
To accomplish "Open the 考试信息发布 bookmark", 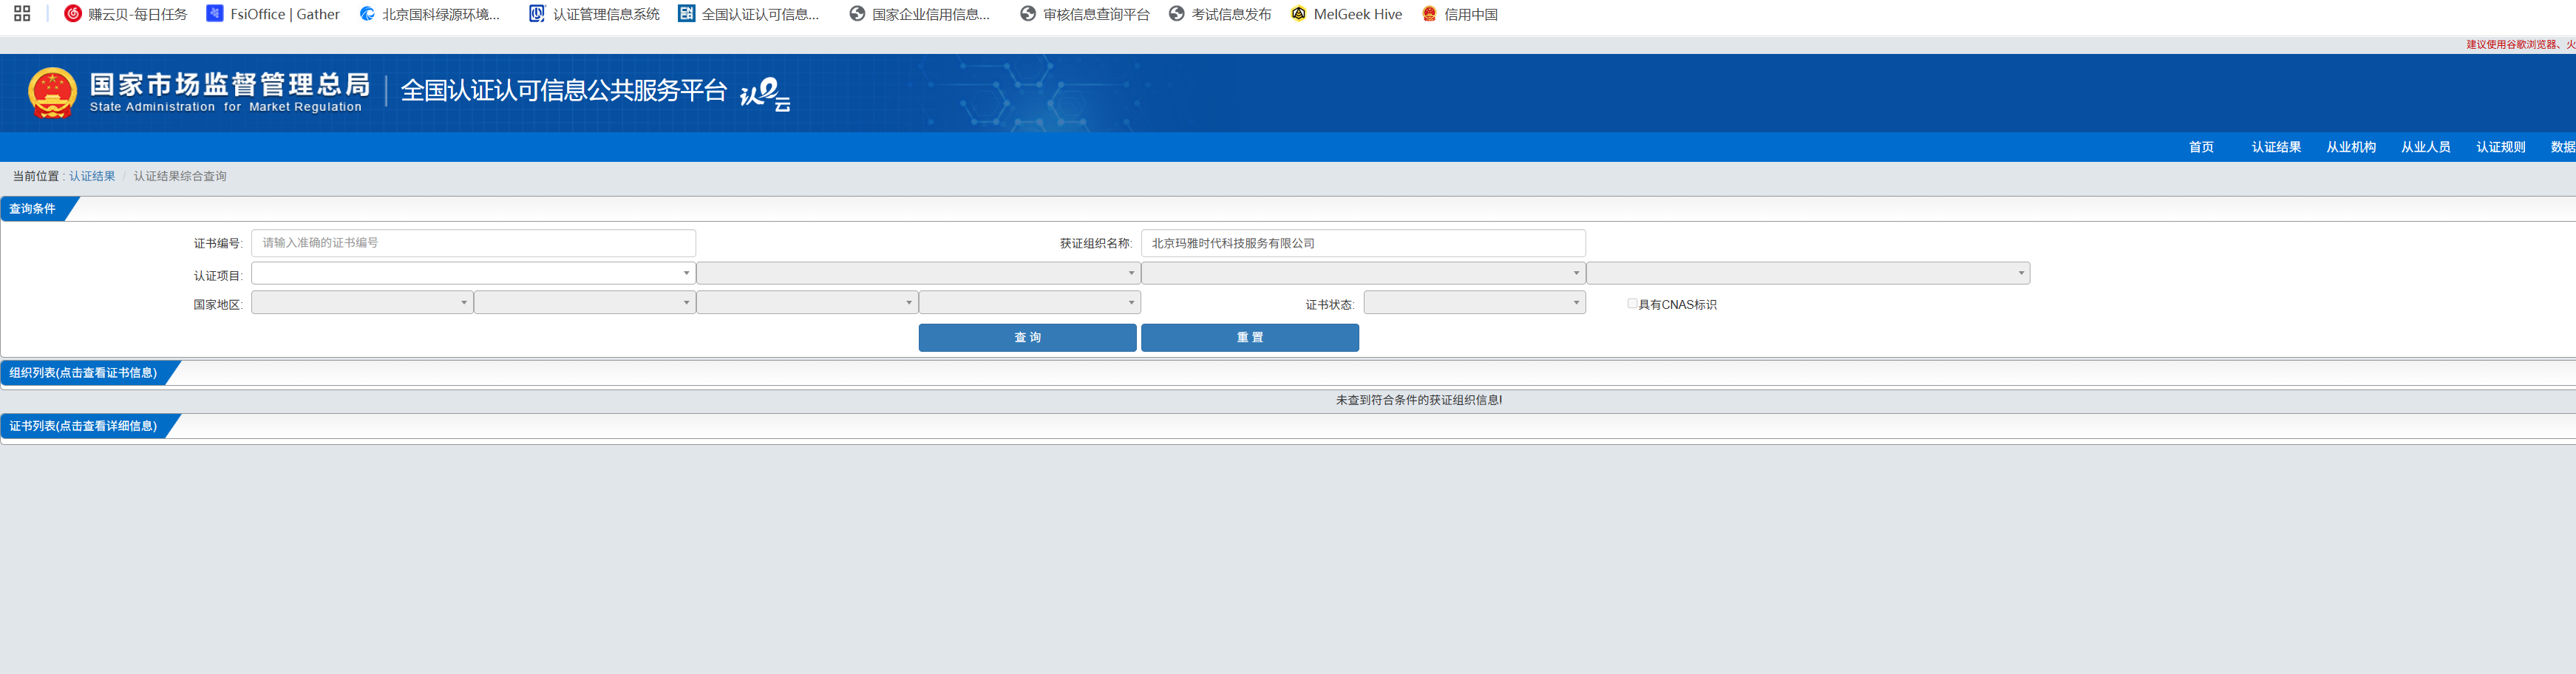I will click(1220, 14).
